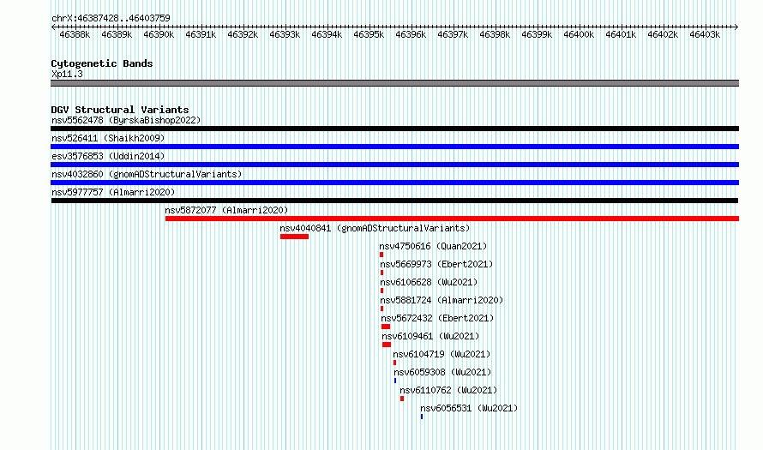
Task: Click the nsv6106628 (Wu2021) label
Action: [429, 282]
